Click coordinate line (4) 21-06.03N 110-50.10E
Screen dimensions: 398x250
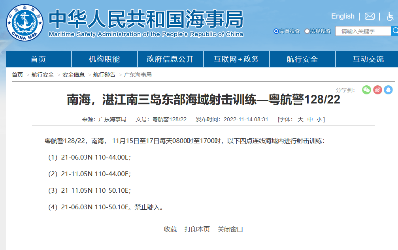tap(89, 207)
